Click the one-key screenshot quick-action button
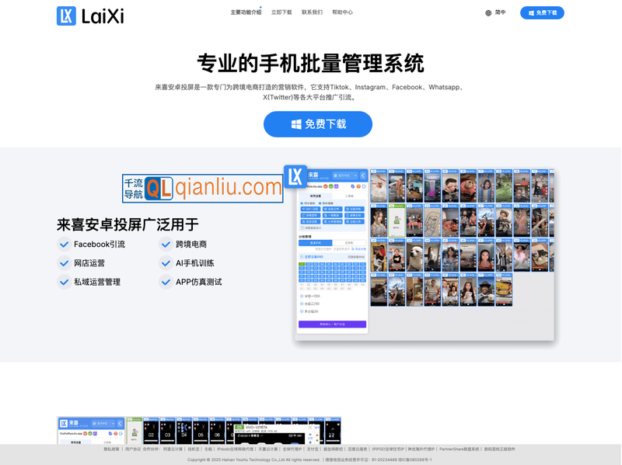The height and width of the screenshot is (465, 622). pyautogui.click(x=333, y=215)
